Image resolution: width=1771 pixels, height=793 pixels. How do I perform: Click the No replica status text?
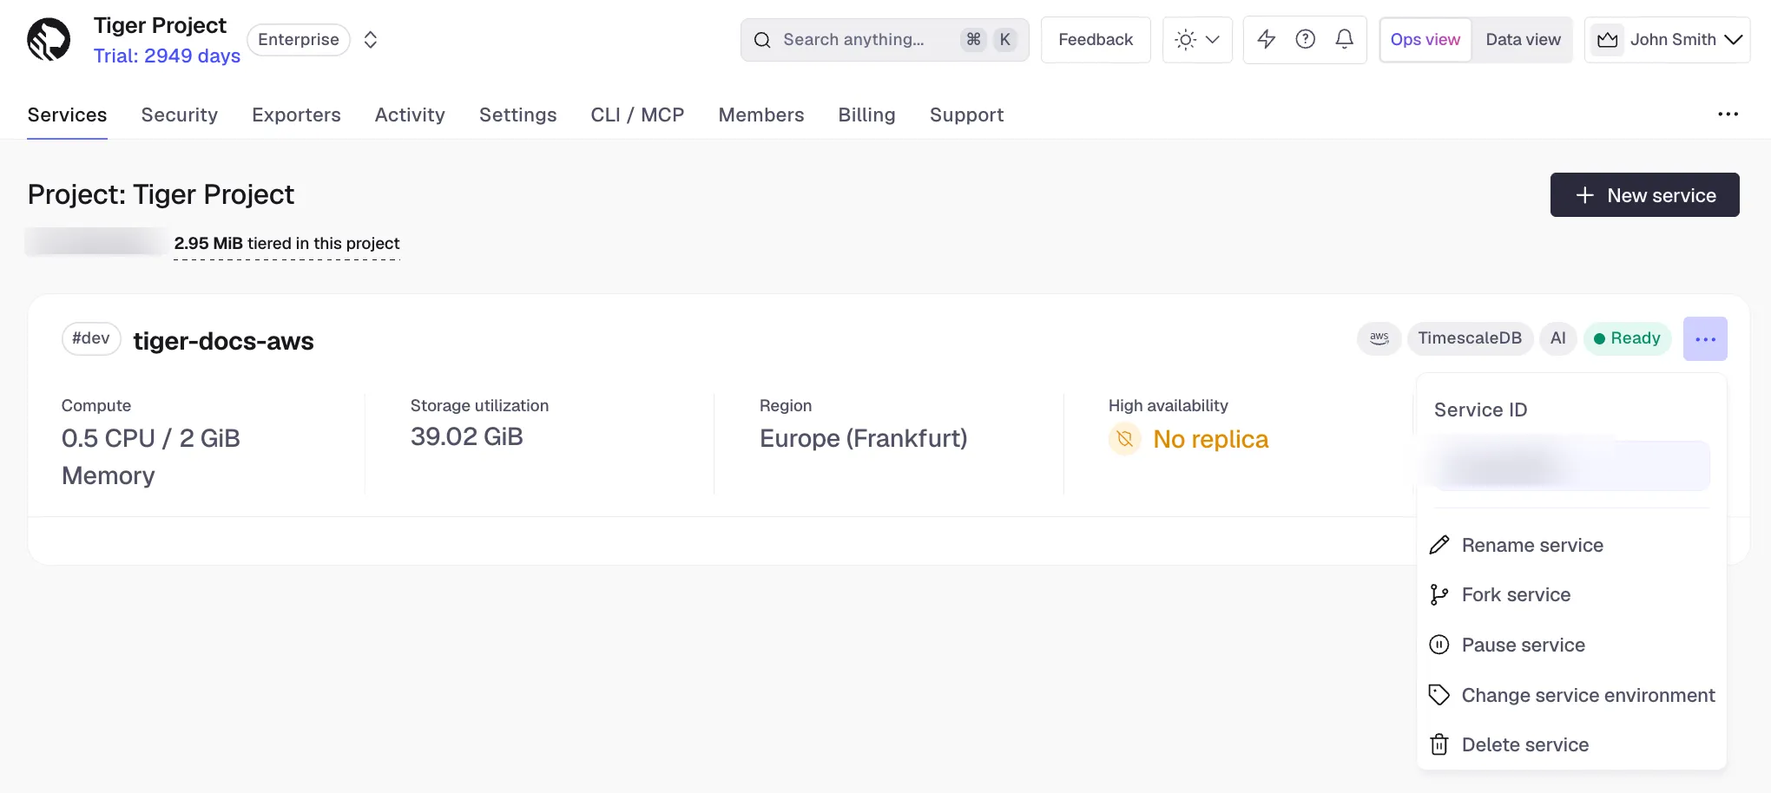[x=1210, y=439]
